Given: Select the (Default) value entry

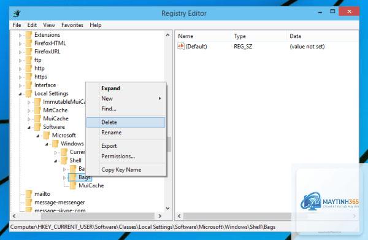Looking at the screenshot, I should 196,46.
